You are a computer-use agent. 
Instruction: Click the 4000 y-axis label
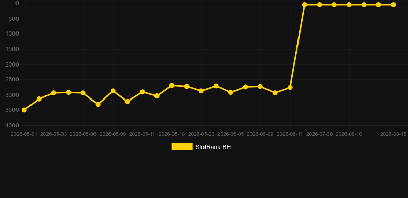tap(12, 125)
